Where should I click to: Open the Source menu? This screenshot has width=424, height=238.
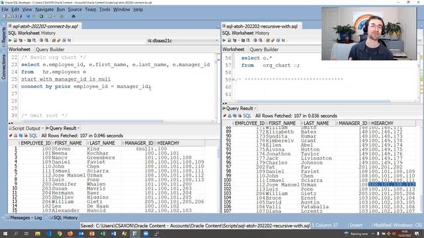coord(75,9)
